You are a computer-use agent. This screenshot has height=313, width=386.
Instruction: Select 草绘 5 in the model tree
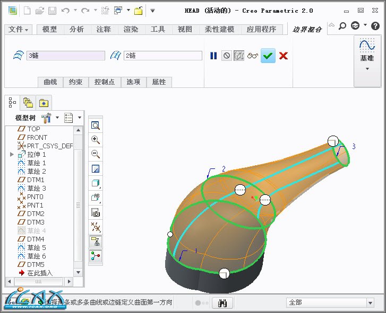point(37,247)
